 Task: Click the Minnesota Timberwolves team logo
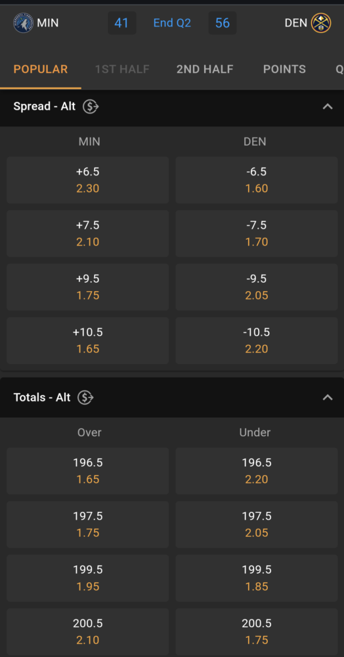pyautogui.click(x=23, y=22)
